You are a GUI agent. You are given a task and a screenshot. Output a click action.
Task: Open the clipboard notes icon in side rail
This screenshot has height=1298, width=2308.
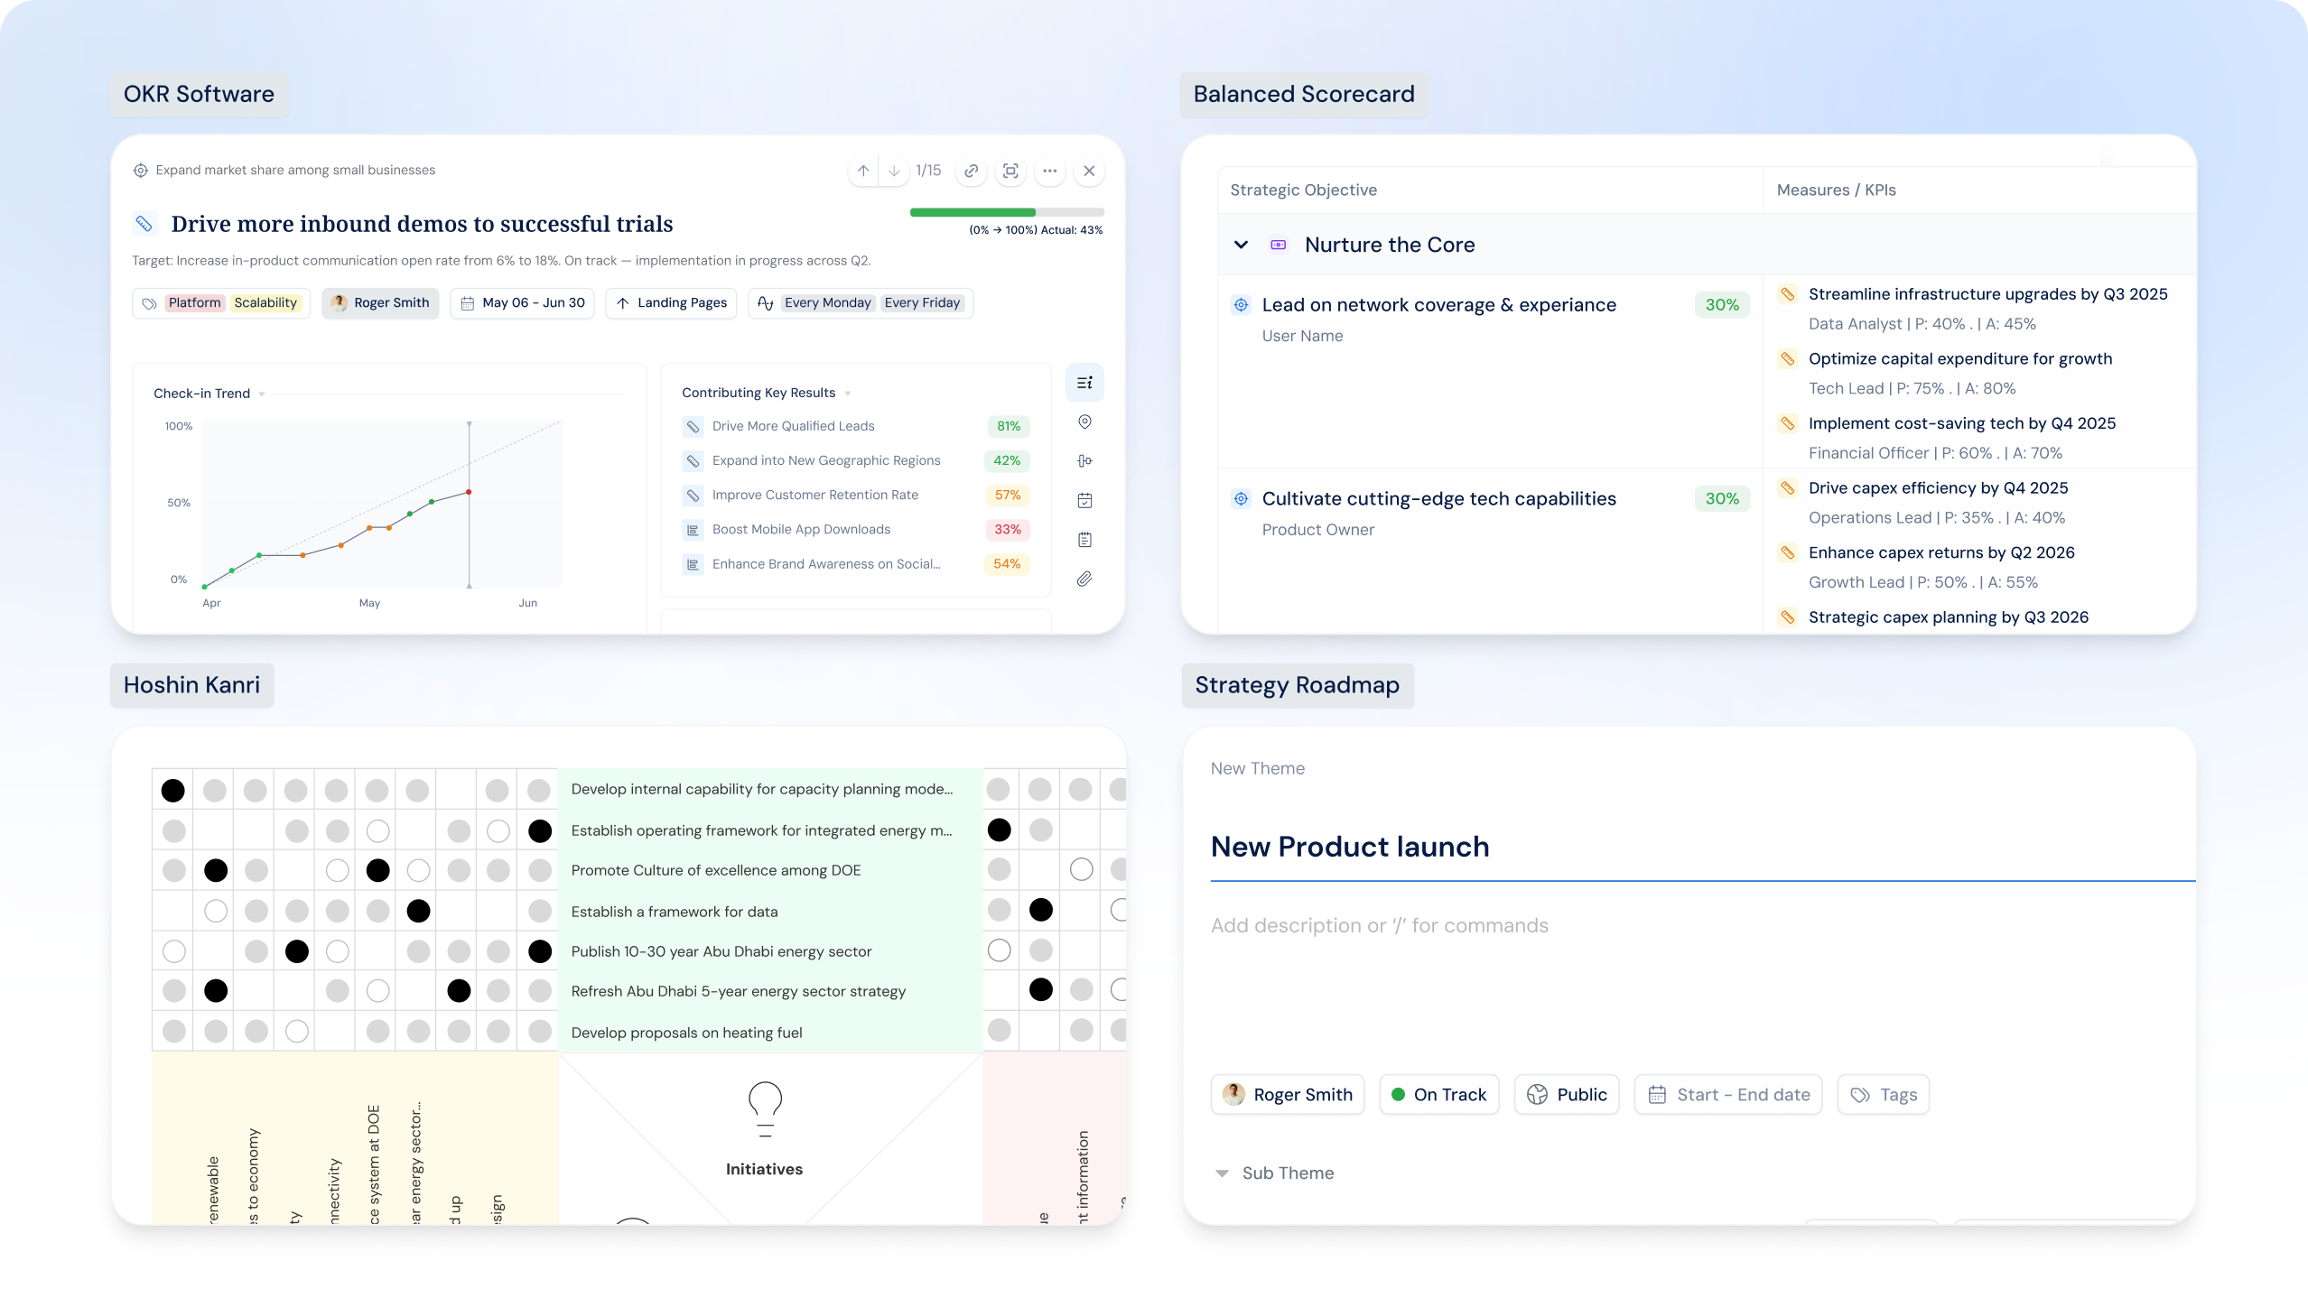coord(1084,540)
